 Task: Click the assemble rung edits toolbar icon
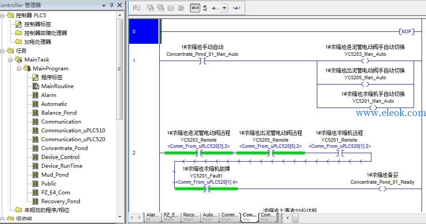tap(171, 8)
